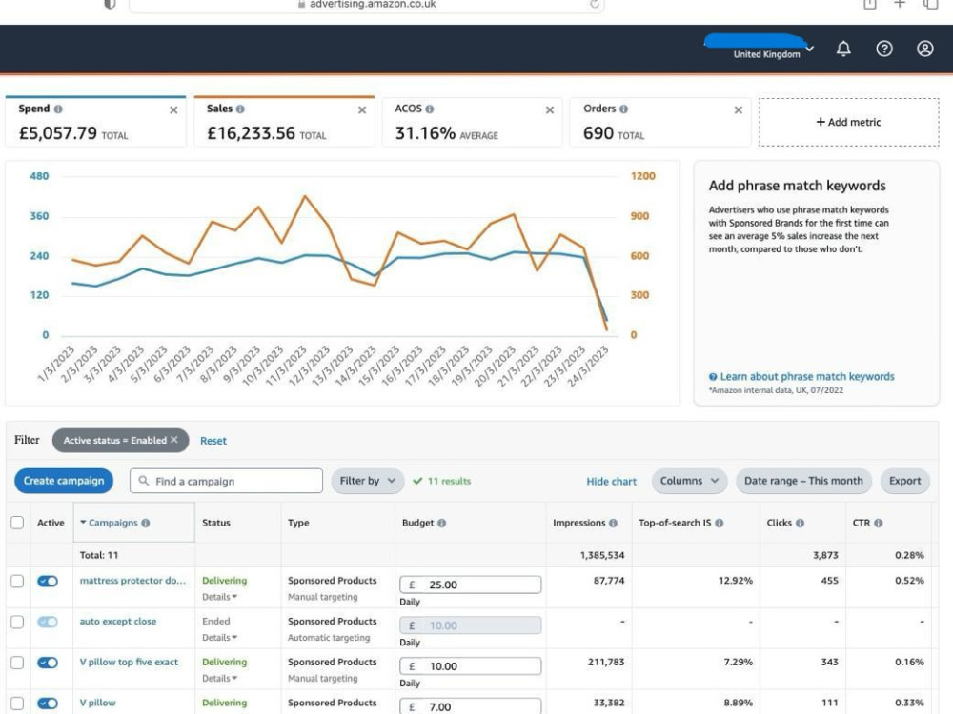Click the search magnifier in Find a campaign
The height and width of the screenshot is (714, 953).
click(x=144, y=481)
